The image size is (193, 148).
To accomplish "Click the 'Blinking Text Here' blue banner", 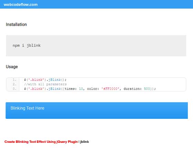I will [97, 111].
